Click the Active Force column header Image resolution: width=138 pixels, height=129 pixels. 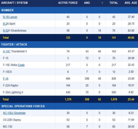point(68,3)
